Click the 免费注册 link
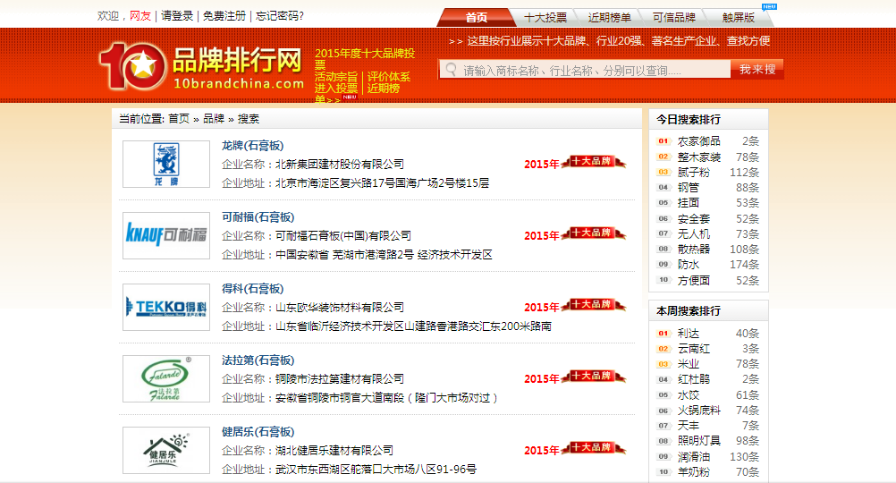This screenshot has width=896, height=483. (224, 16)
